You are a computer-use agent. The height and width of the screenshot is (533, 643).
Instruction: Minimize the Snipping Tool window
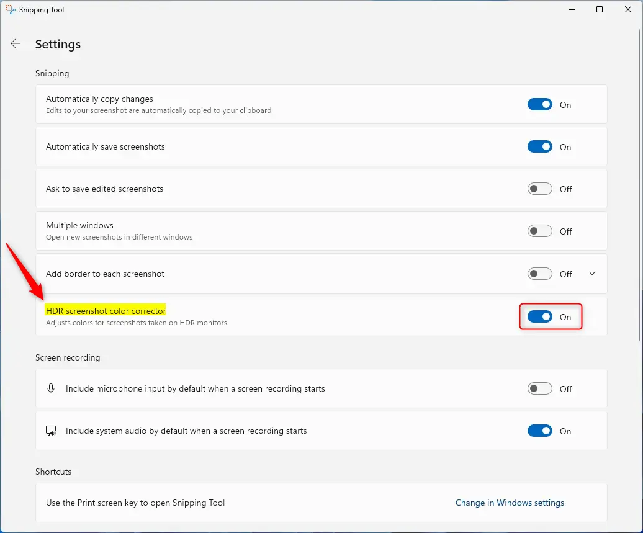point(572,9)
